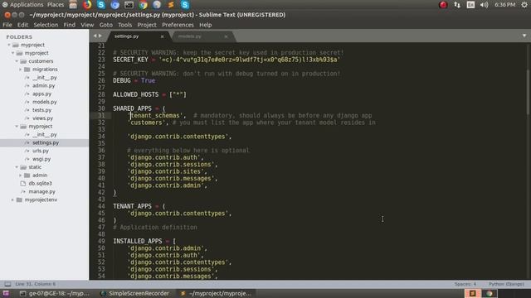Open the system settings gear menu

(x=524, y=5)
